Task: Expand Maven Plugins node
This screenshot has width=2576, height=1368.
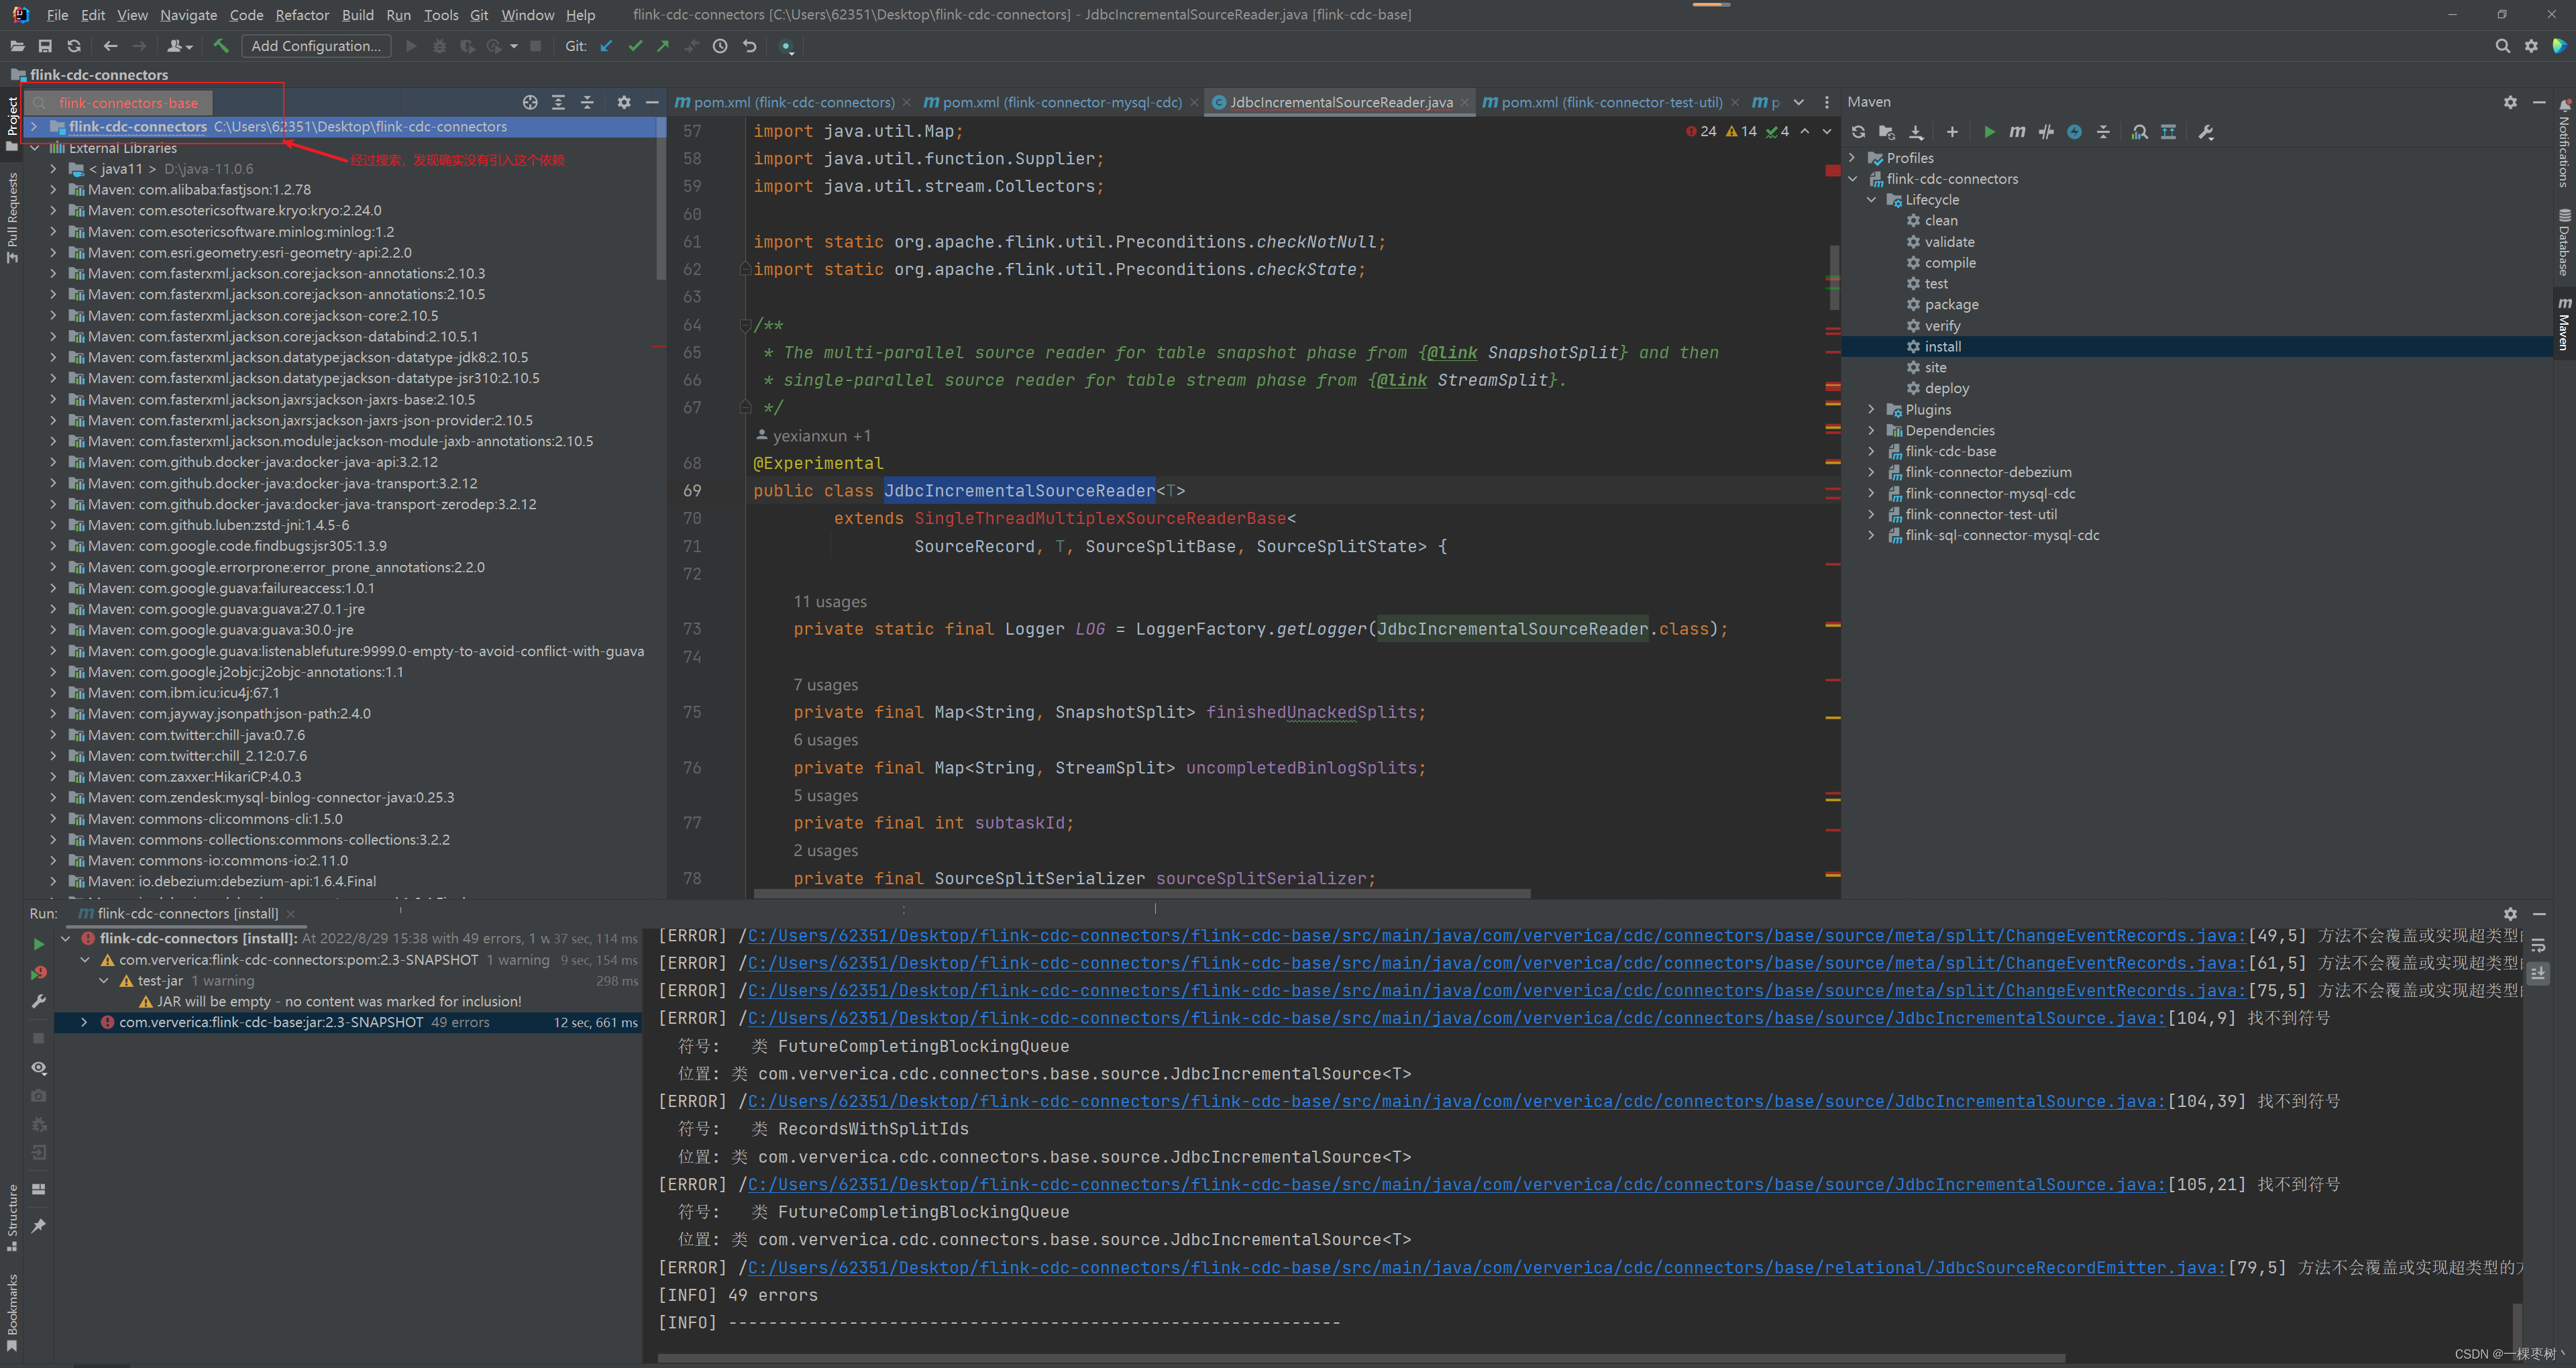Action: point(1872,410)
